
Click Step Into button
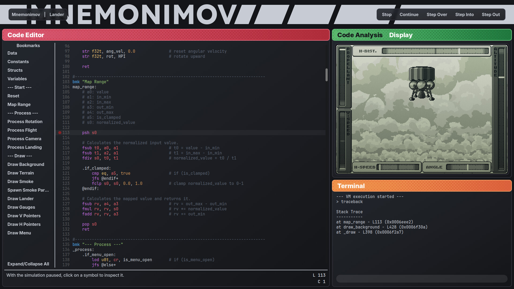[464, 14]
